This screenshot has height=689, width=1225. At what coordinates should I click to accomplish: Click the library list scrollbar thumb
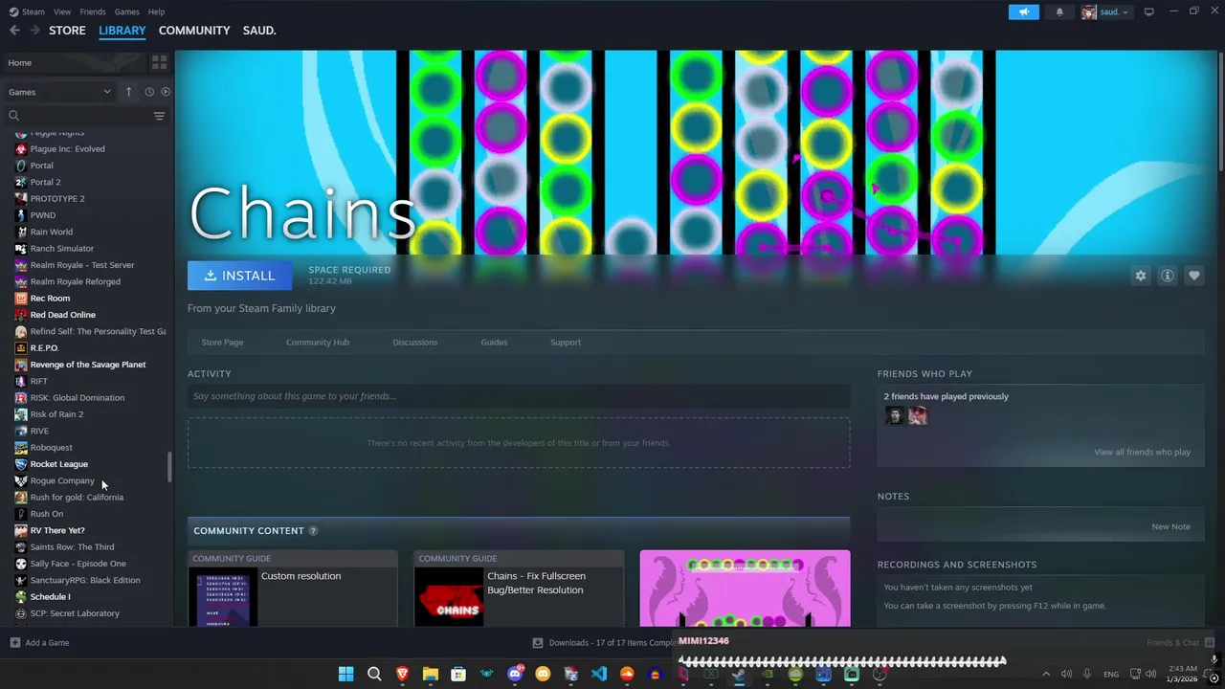pyautogui.click(x=170, y=468)
